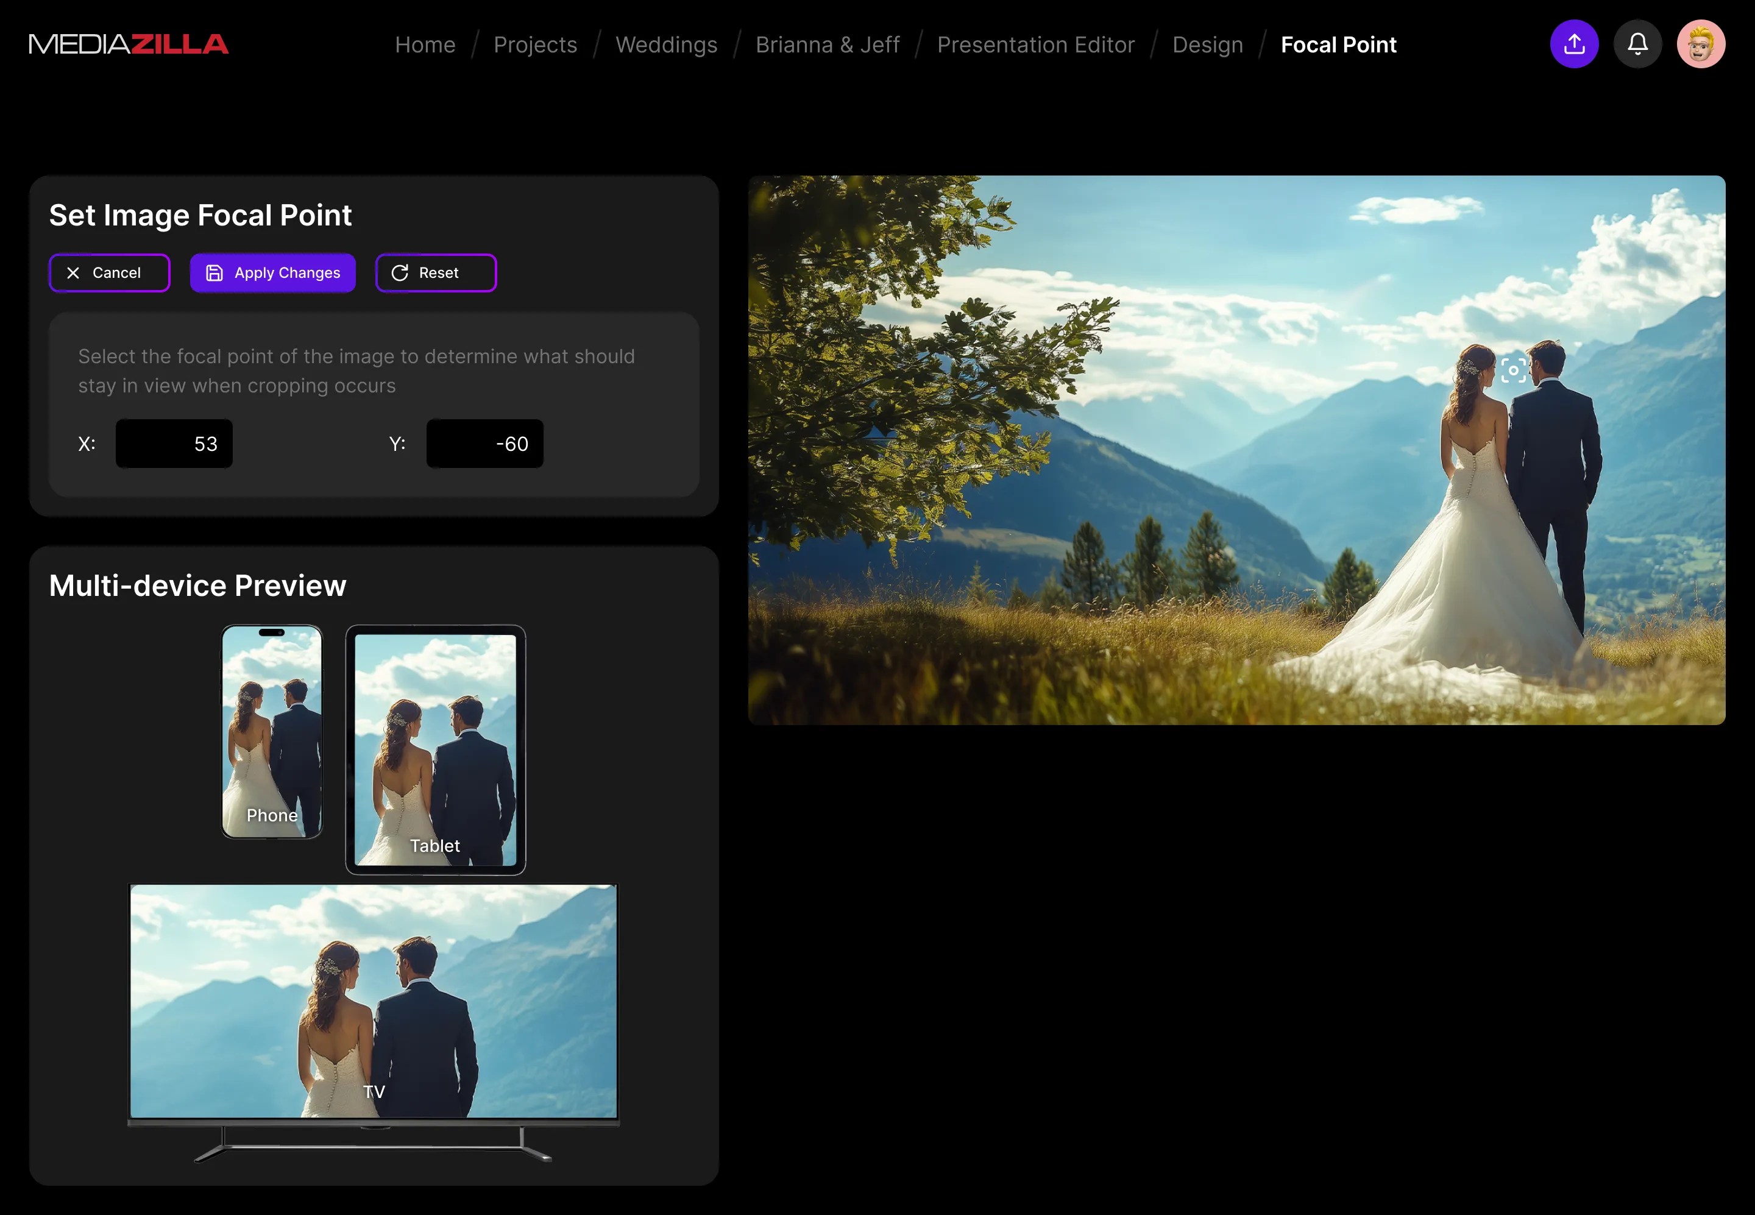Screen dimensions: 1755x1215
Task: Go back to the Design breadcrumb
Action: pyautogui.click(x=1208, y=45)
